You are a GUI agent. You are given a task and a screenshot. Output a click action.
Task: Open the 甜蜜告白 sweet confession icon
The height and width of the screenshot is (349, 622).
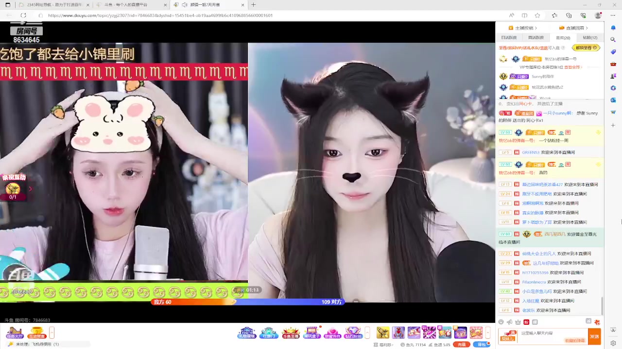point(332,333)
